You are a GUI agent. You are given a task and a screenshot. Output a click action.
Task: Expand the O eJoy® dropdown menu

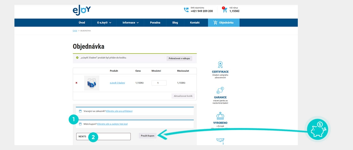pyautogui.click(x=104, y=23)
